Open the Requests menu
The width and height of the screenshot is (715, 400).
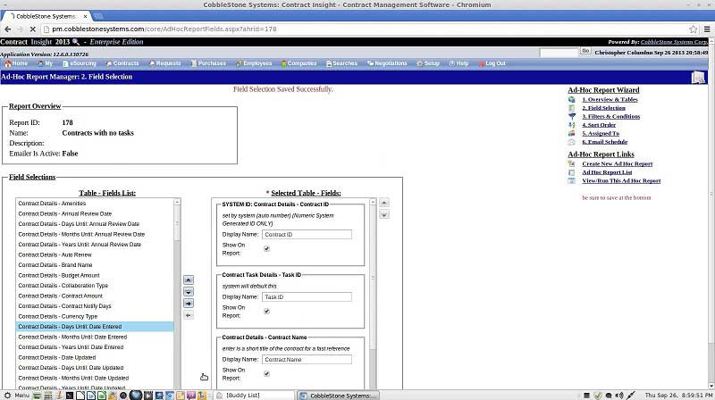(165, 63)
